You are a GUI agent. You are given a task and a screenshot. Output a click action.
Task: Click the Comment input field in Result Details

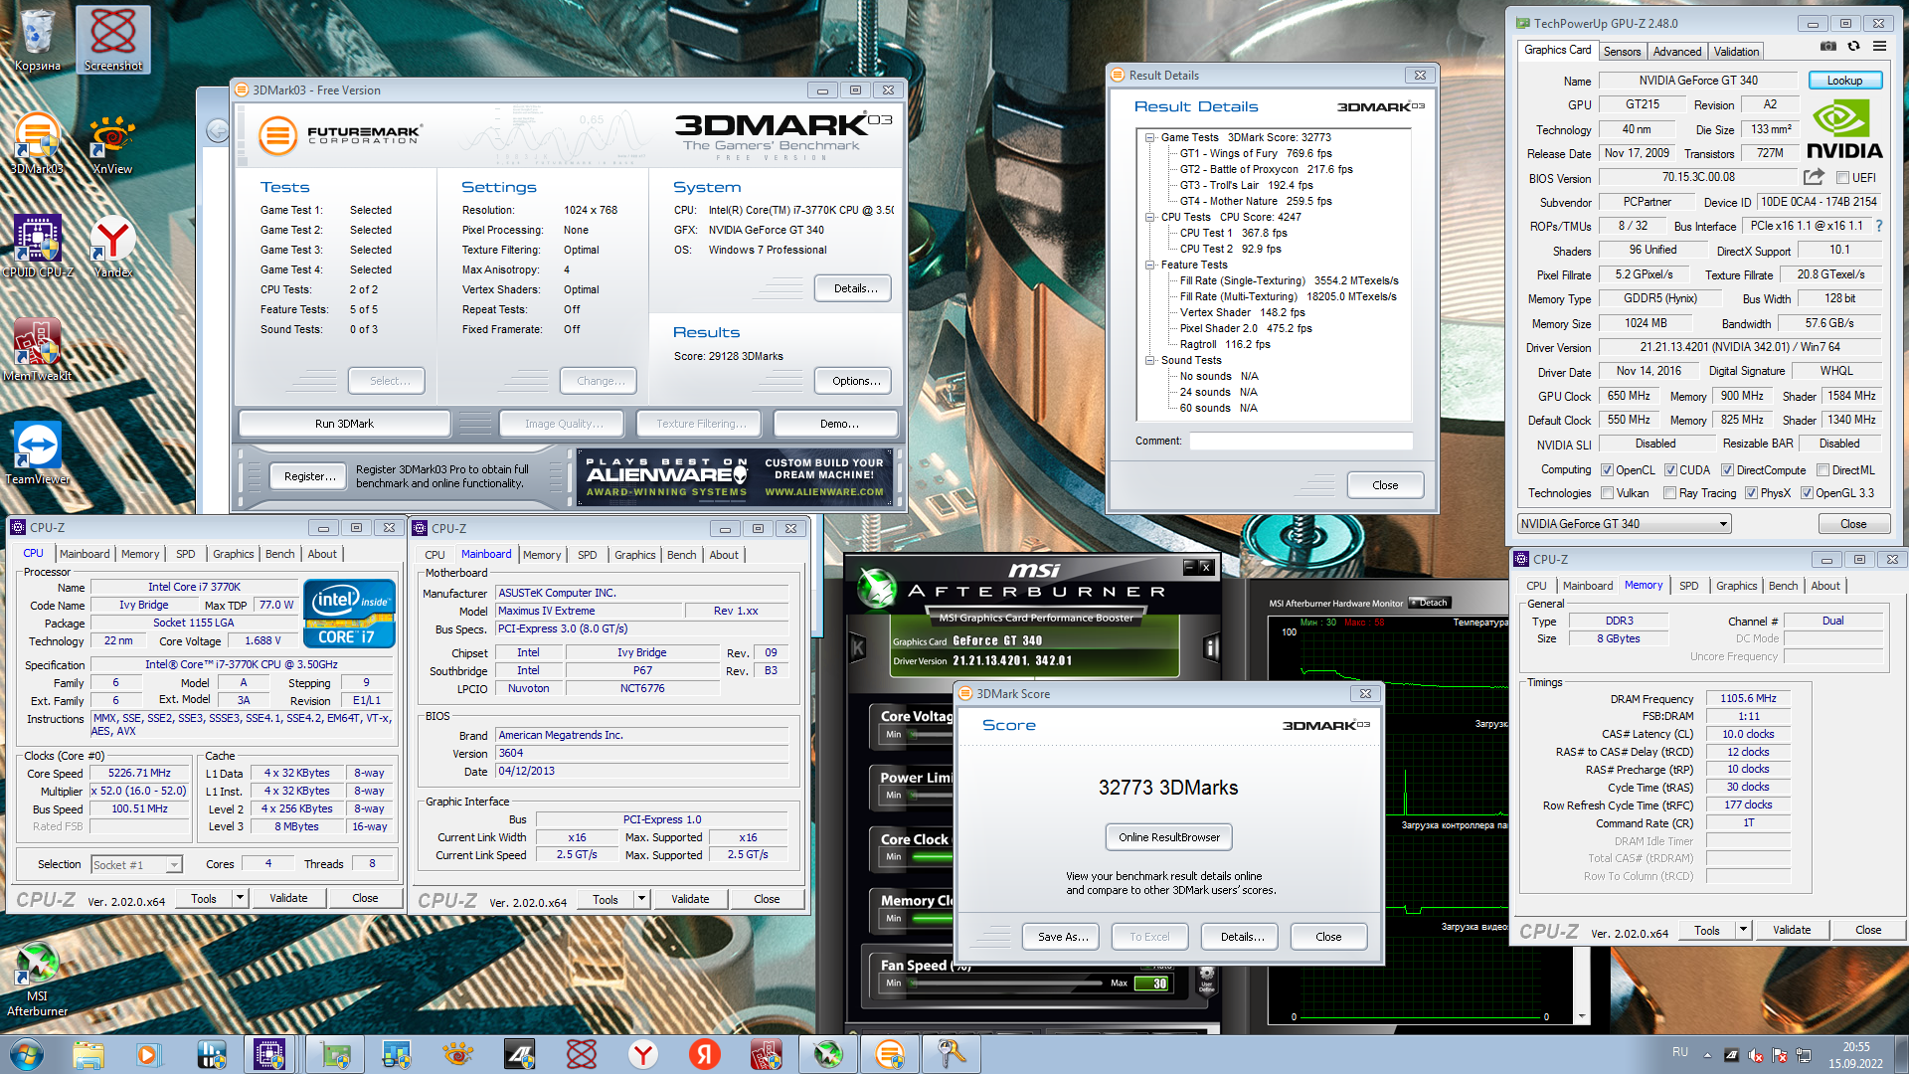click(1302, 441)
